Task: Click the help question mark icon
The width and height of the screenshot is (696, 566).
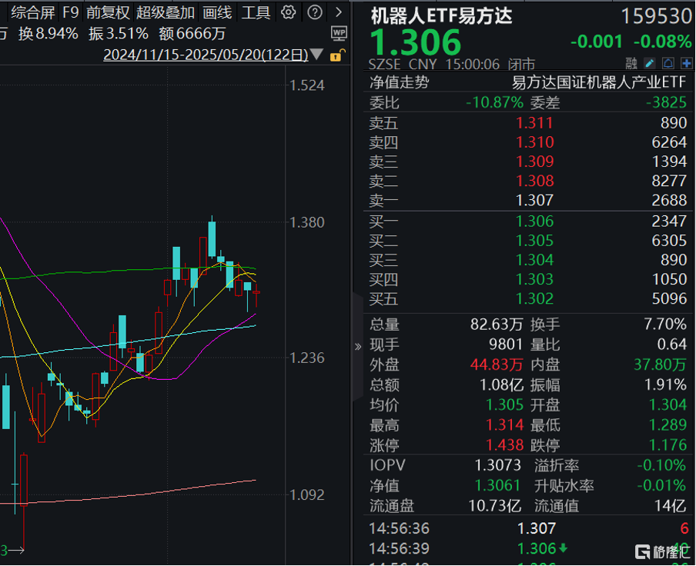Action: point(315,12)
